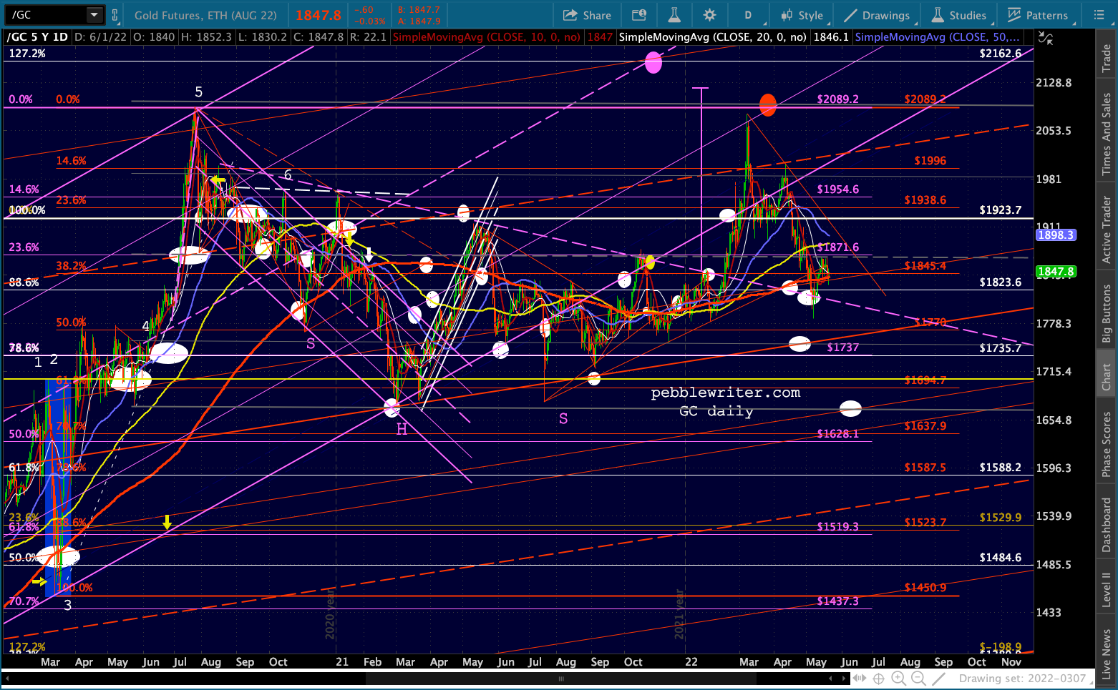1118x690 pixels.
Task: Click the Gold Futures, ETH (AUG 22) description
Action: coord(205,15)
